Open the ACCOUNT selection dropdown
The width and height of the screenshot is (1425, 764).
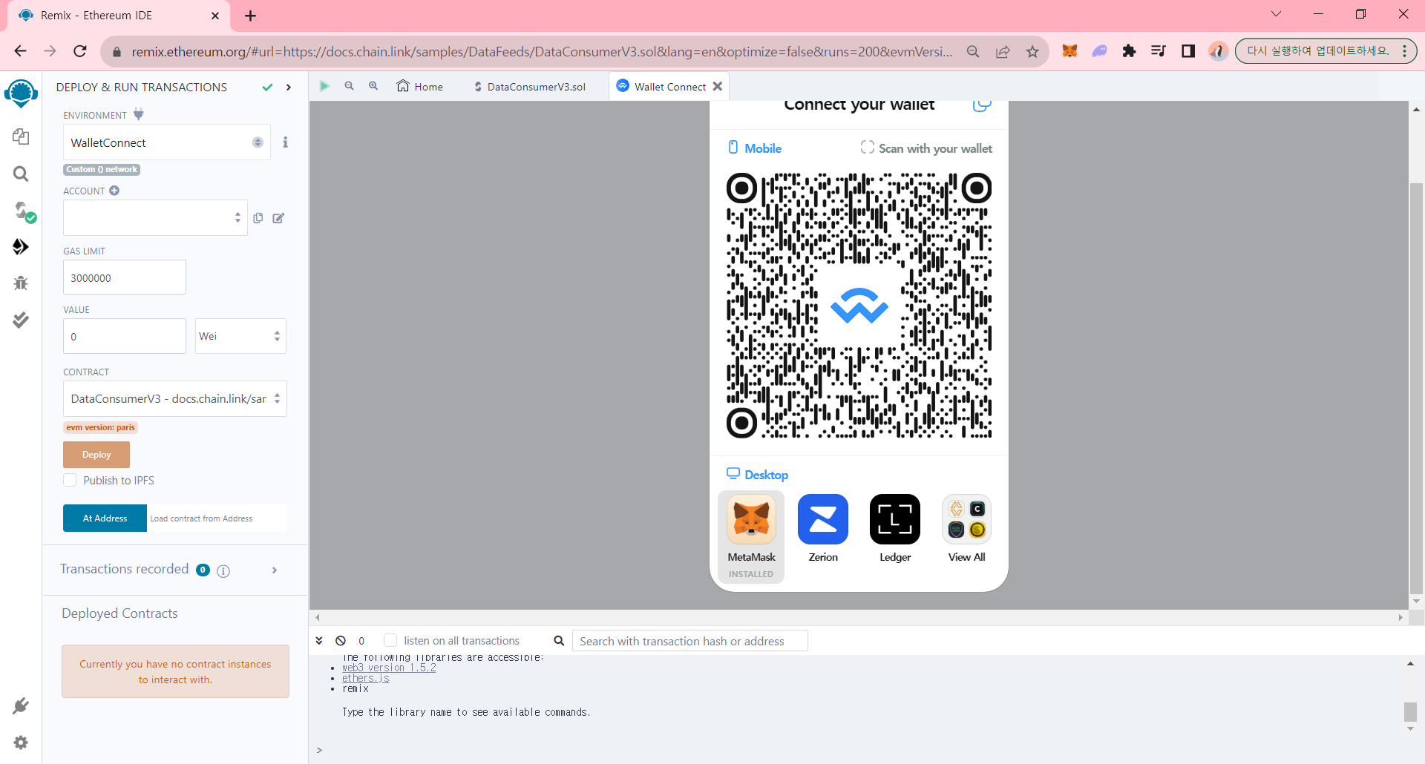click(155, 217)
